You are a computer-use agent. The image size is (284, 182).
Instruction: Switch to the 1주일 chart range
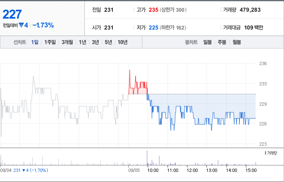click(50, 42)
